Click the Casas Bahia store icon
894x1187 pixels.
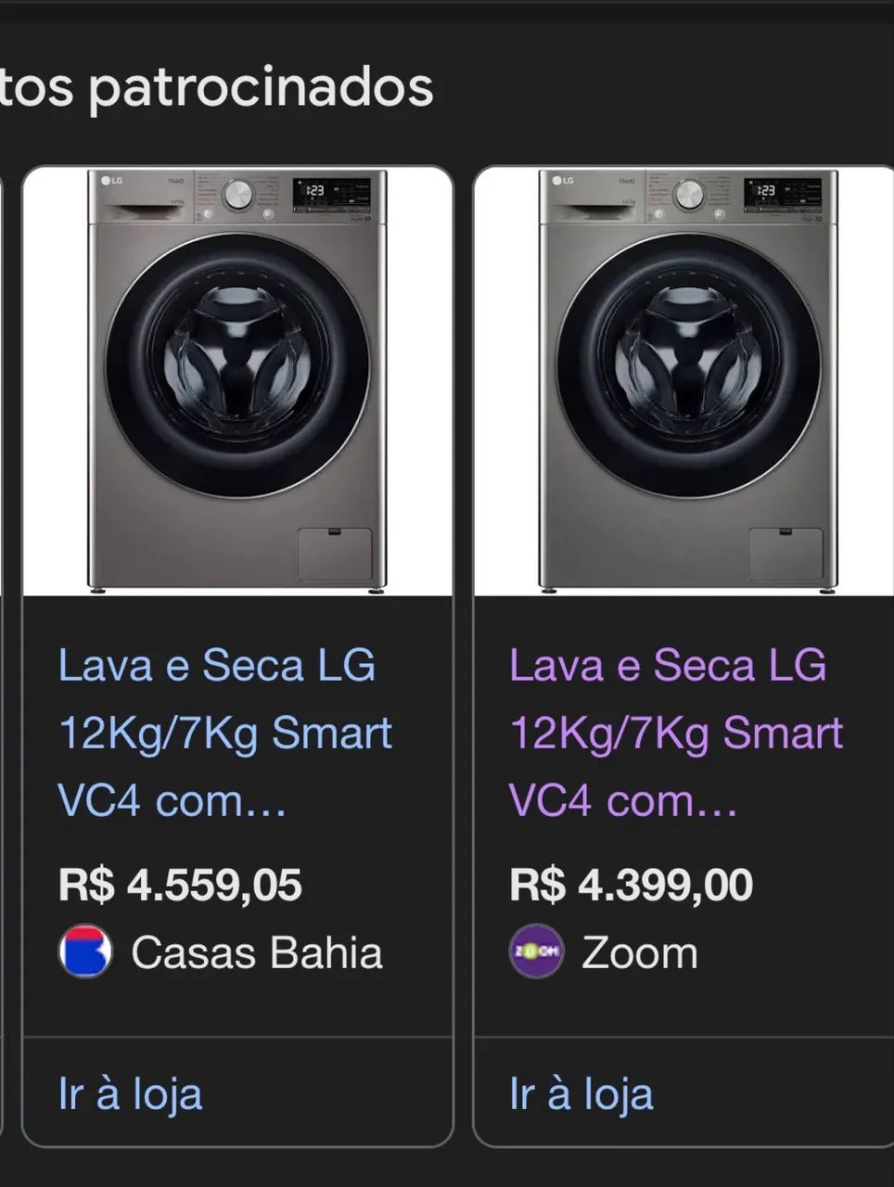pyautogui.click(x=85, y=951)
